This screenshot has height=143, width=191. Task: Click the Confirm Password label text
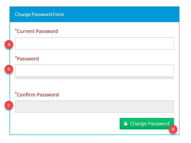[38, 95]
